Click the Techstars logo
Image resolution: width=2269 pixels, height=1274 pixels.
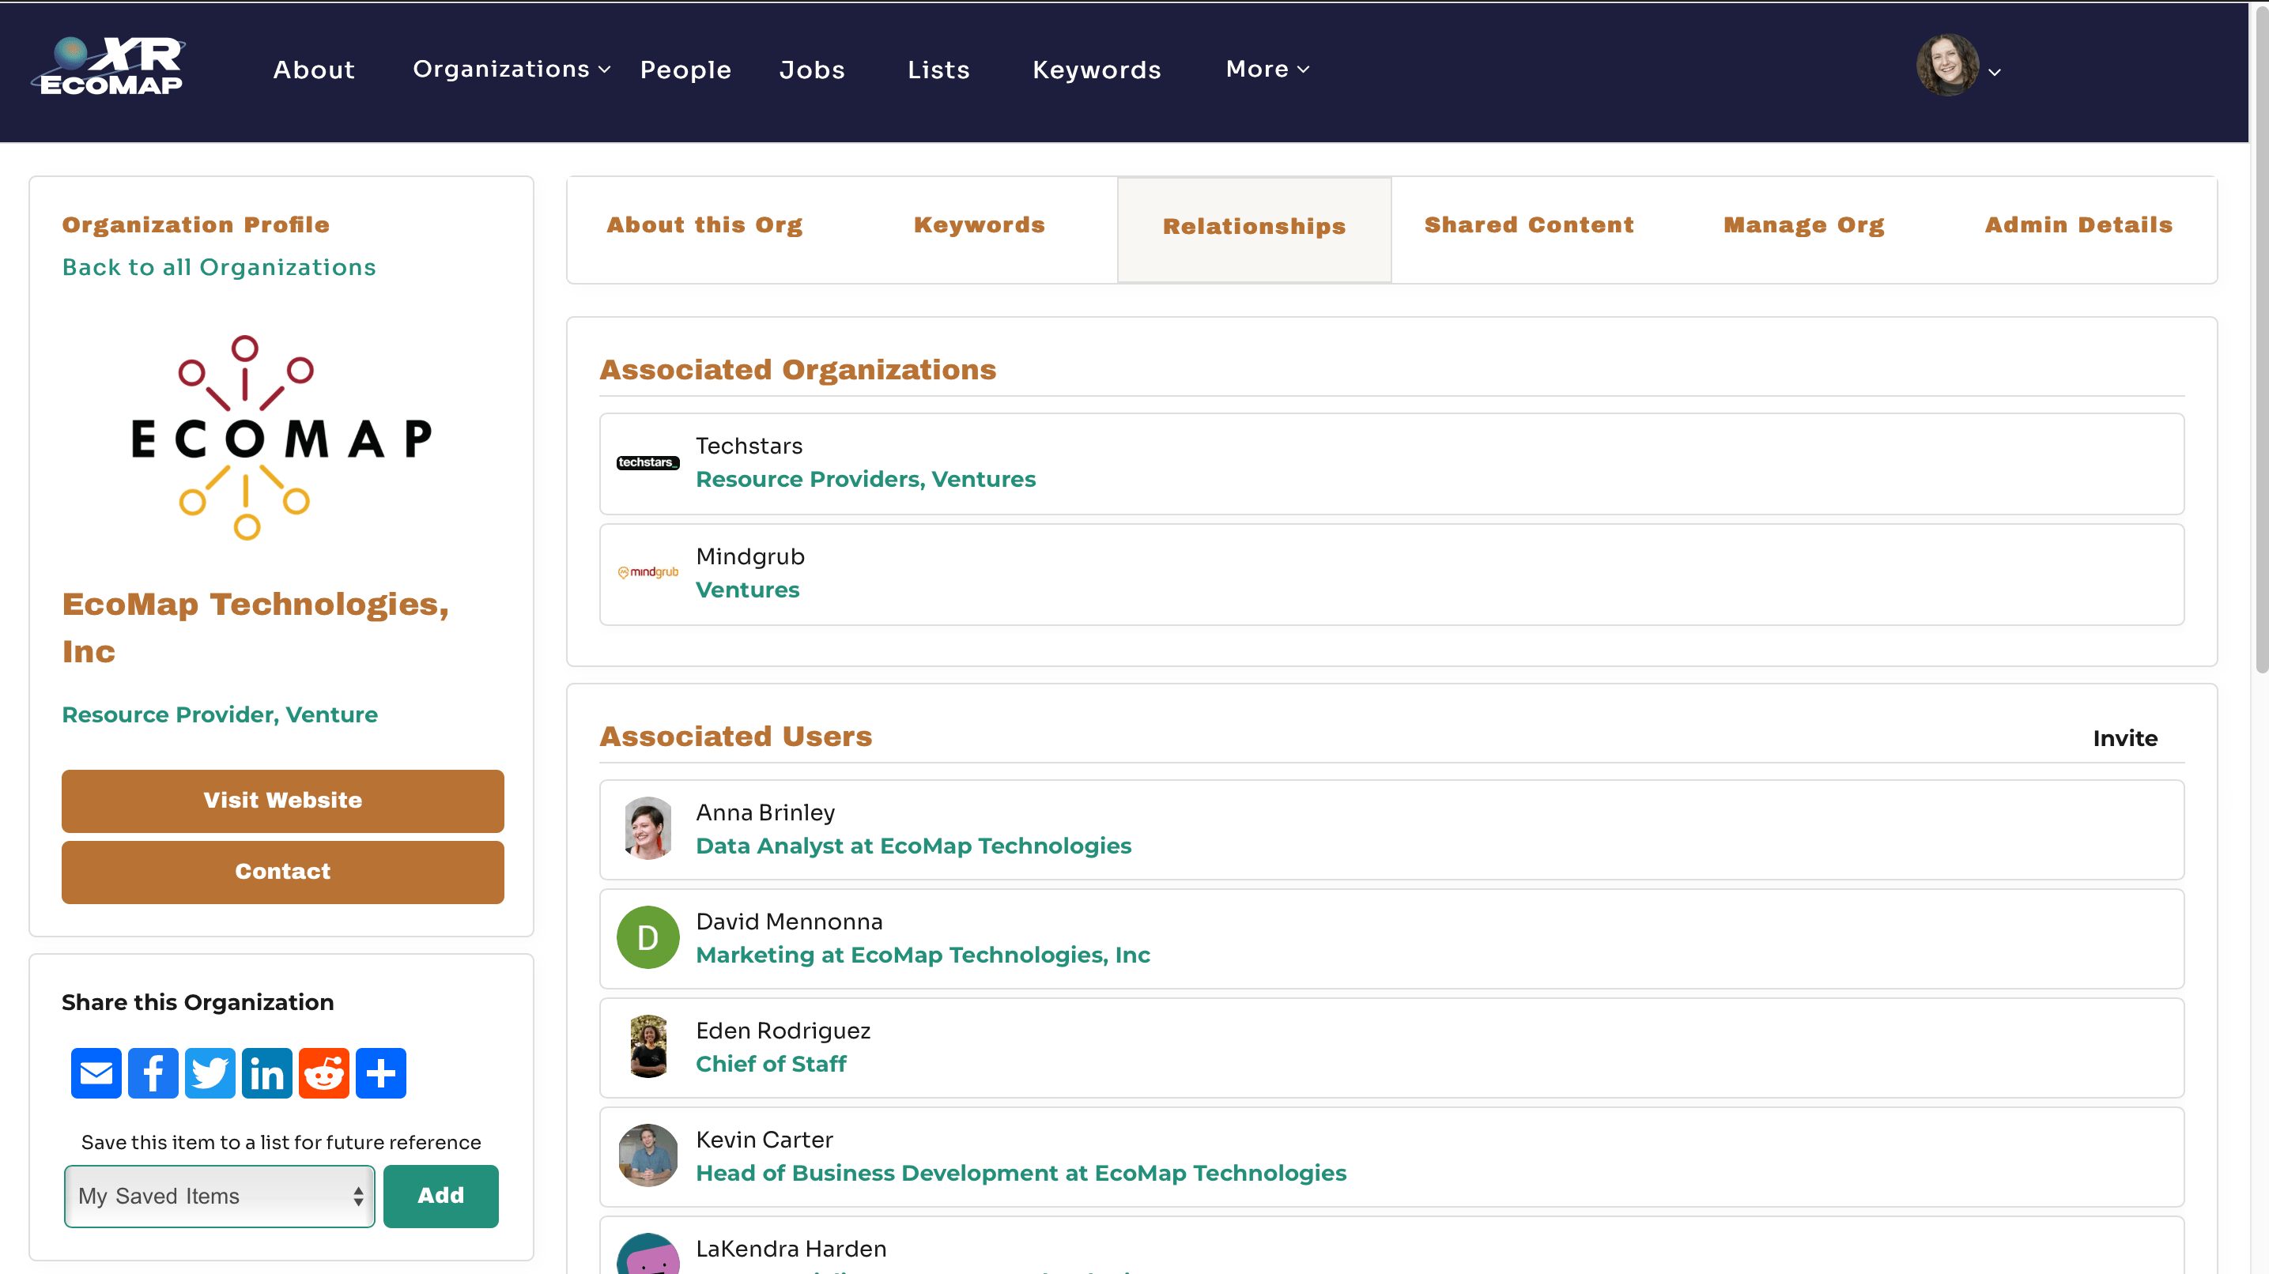pos(648,463)
